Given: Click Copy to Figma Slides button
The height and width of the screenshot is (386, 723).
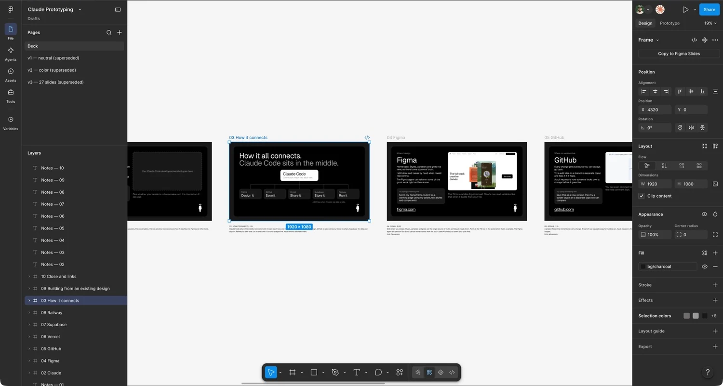Looking at the screenshot, I should pos(679,53).
